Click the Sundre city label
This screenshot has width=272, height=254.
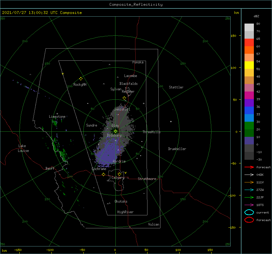click(92, 125)
